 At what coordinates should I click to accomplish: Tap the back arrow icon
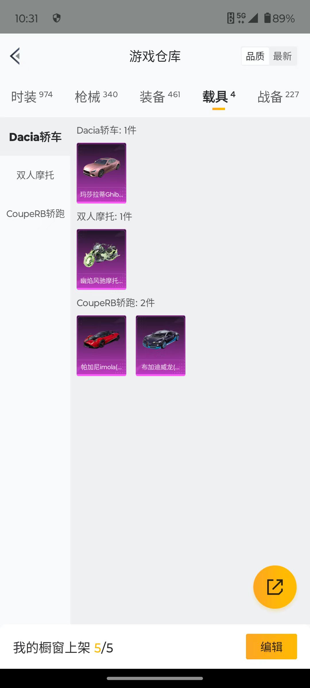[x=15, y=56]
